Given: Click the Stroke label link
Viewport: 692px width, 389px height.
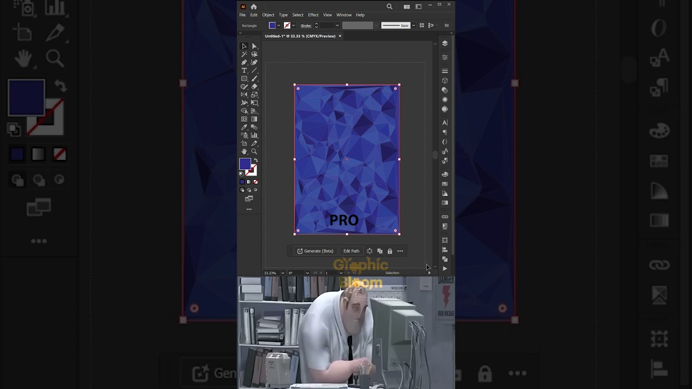Looking at the screenshot, I should click(x=305, y=25).
